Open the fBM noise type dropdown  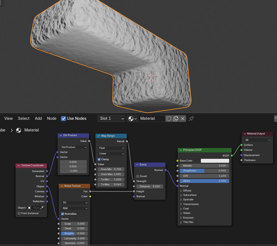coord(74,208)
